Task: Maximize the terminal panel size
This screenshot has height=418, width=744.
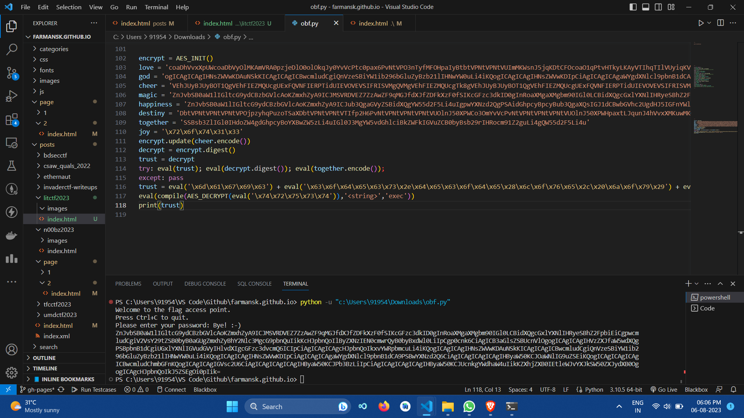Action: click(x=720, y=284)
